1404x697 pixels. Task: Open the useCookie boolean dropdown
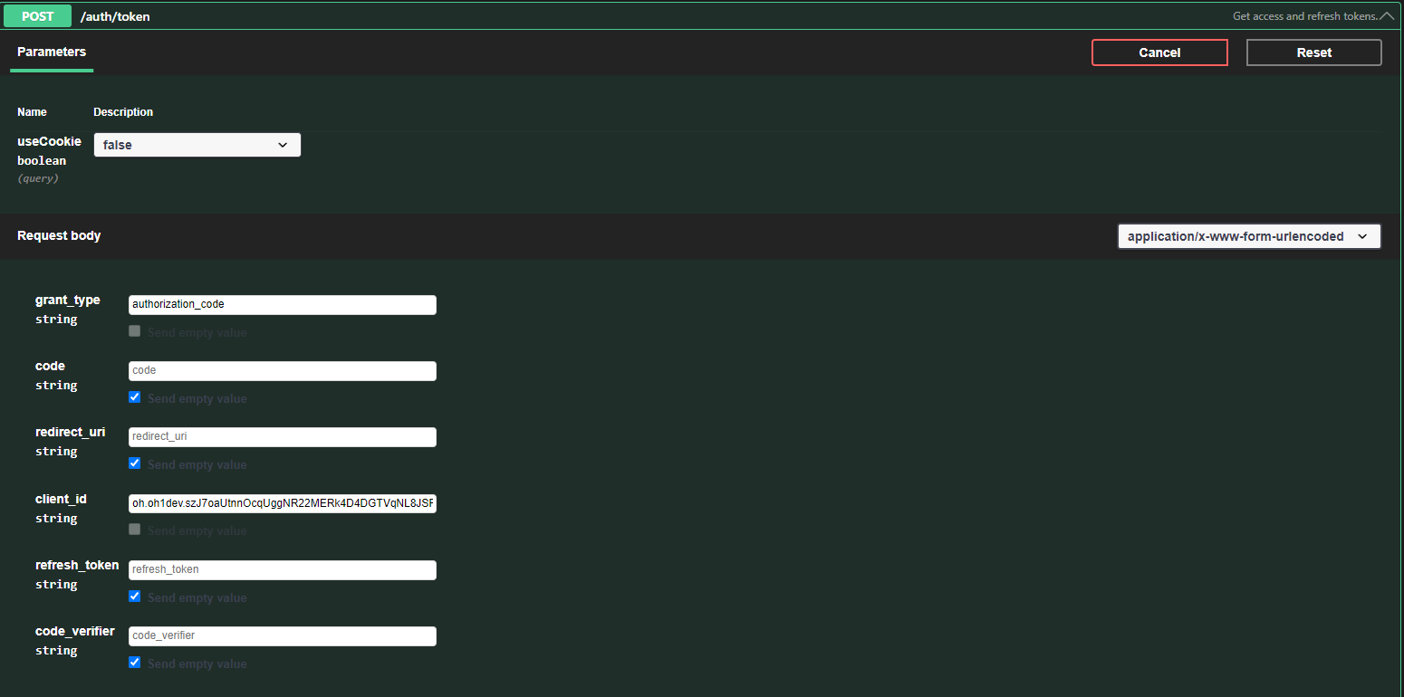coord(197,145)
